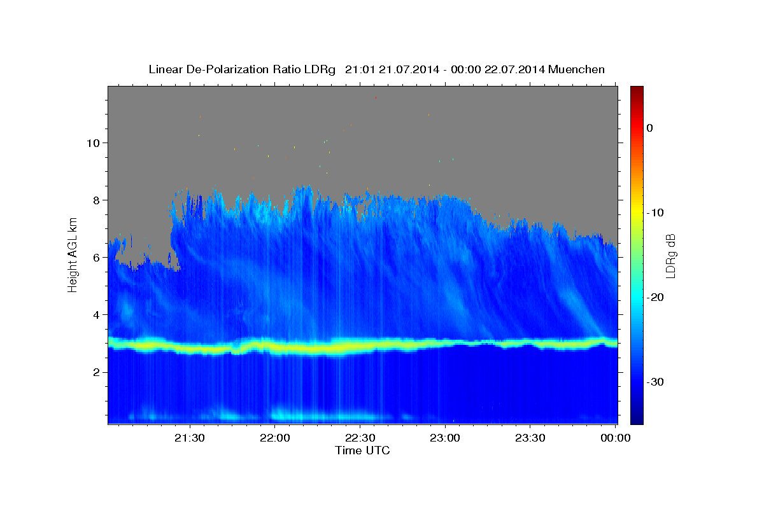Screen dimensions: 764x509
Task: Click the colorbar value -30 label
Action: [655, 382]
